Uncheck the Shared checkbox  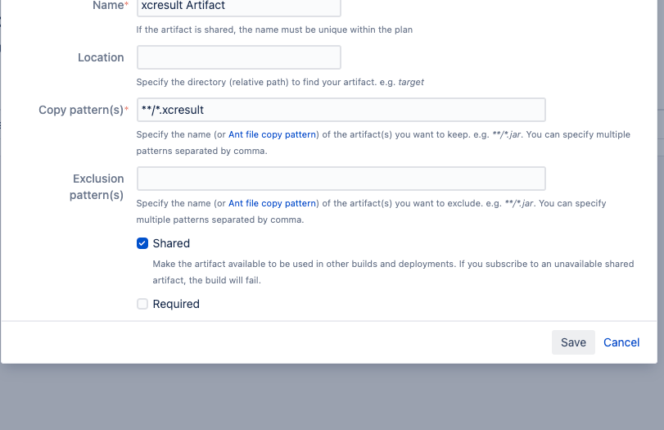pos(142,243)
